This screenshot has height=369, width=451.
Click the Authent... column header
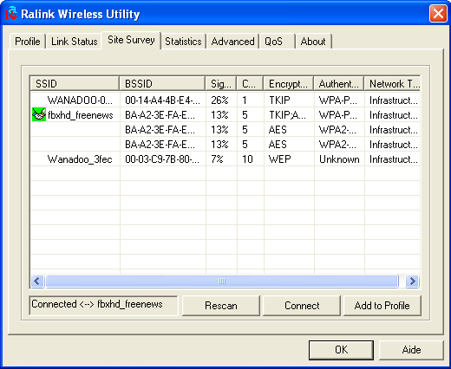pyautogui.click(x=338, y=84)
